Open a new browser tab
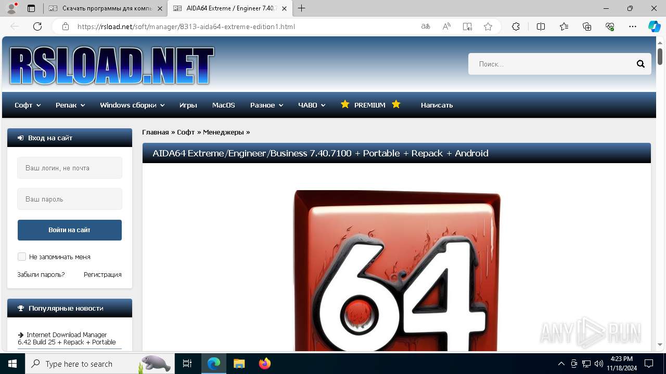The width and height of the screenshot is (666, 374). 301,8
